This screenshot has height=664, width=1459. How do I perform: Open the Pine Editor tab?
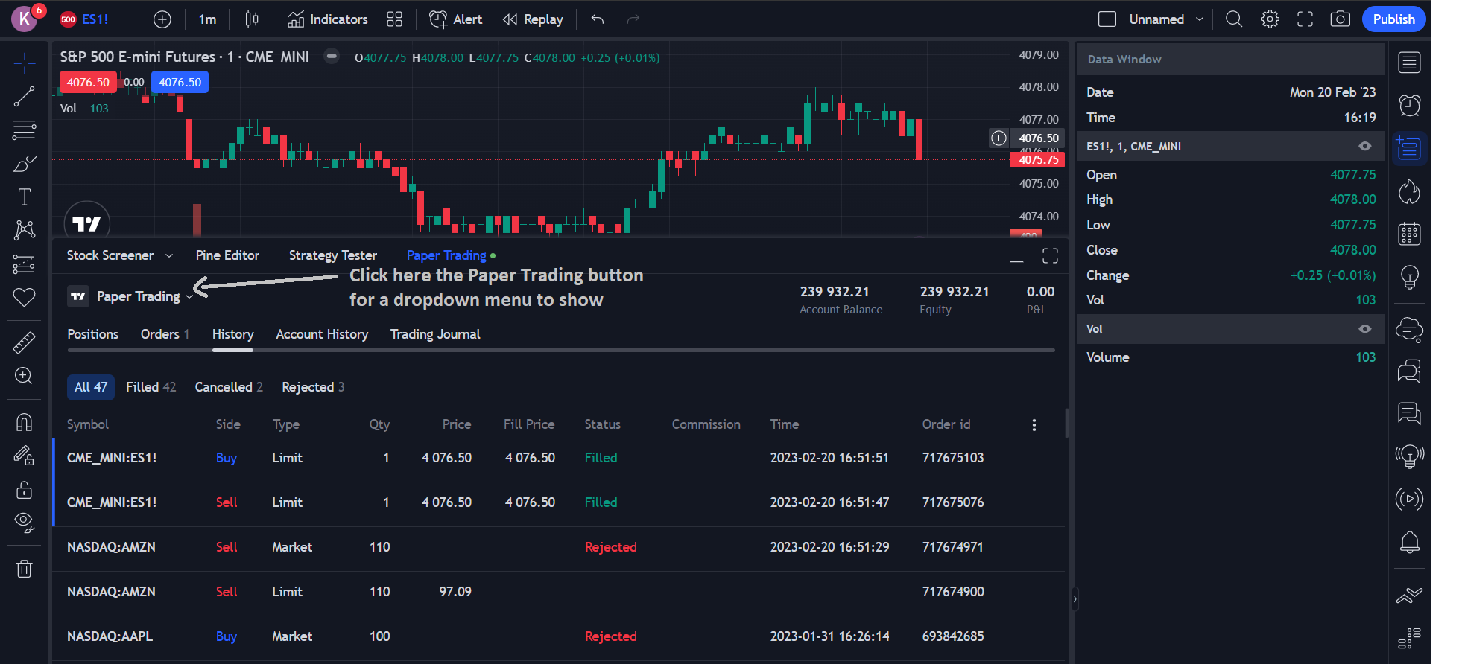tap(227, 255)
